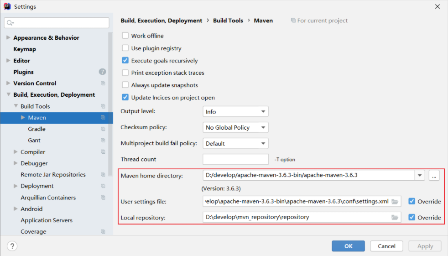This screenshot has height=256, width=448.
Task: Expand the Maven node arrow
Action: [x=23, y=117]
